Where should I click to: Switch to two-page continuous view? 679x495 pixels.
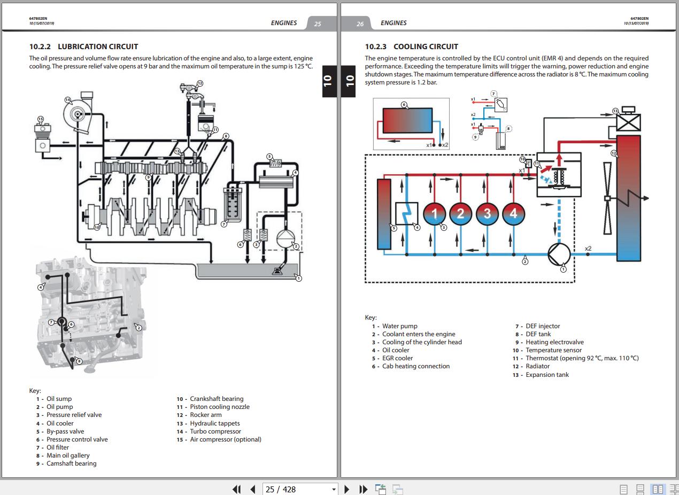pyautogui.click(x=674, y=489)
